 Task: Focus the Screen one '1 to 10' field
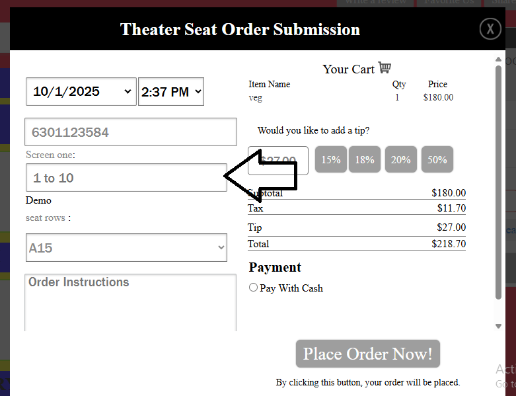(126, 178)
